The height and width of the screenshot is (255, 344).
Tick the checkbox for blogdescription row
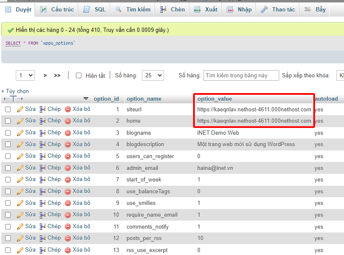click(x=8, y=144)
